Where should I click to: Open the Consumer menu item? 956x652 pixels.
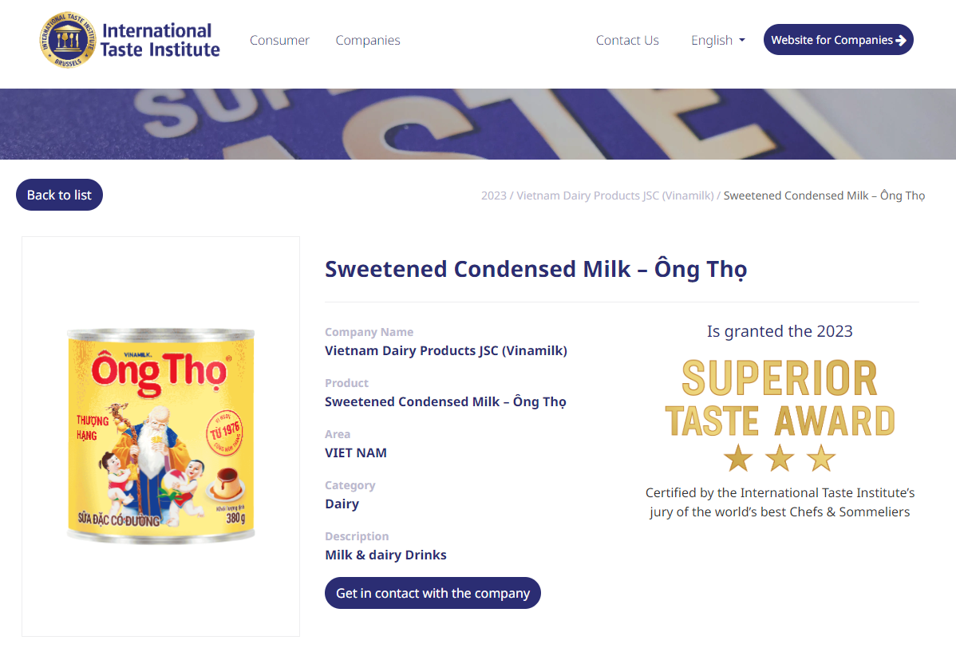[x=279, y=39]
